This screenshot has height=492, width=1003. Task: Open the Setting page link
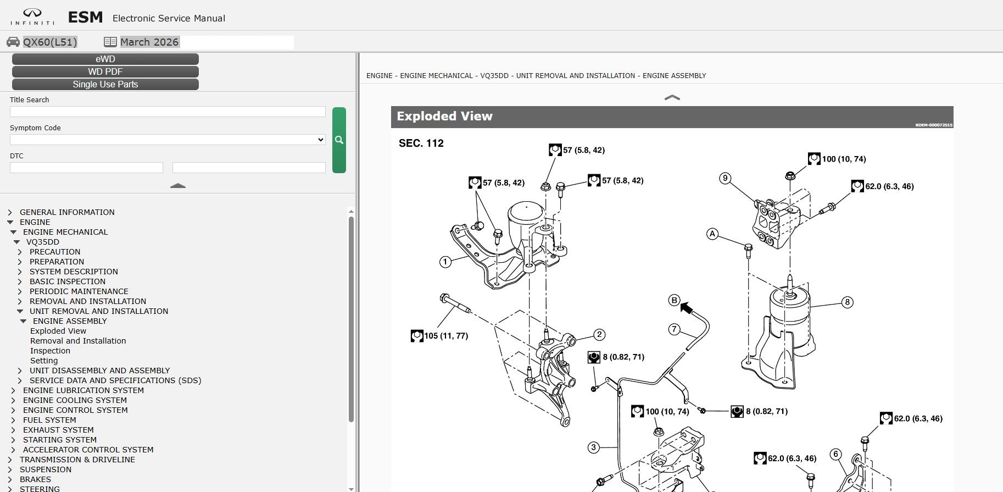[x=44, y=361]
